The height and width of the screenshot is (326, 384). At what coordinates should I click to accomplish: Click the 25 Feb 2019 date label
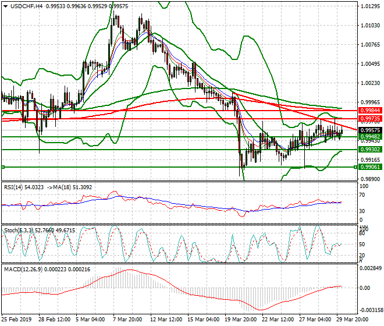click(17, 320)
